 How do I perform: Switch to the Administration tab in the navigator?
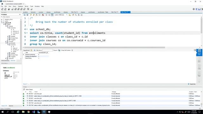click(x=5, y=60)
